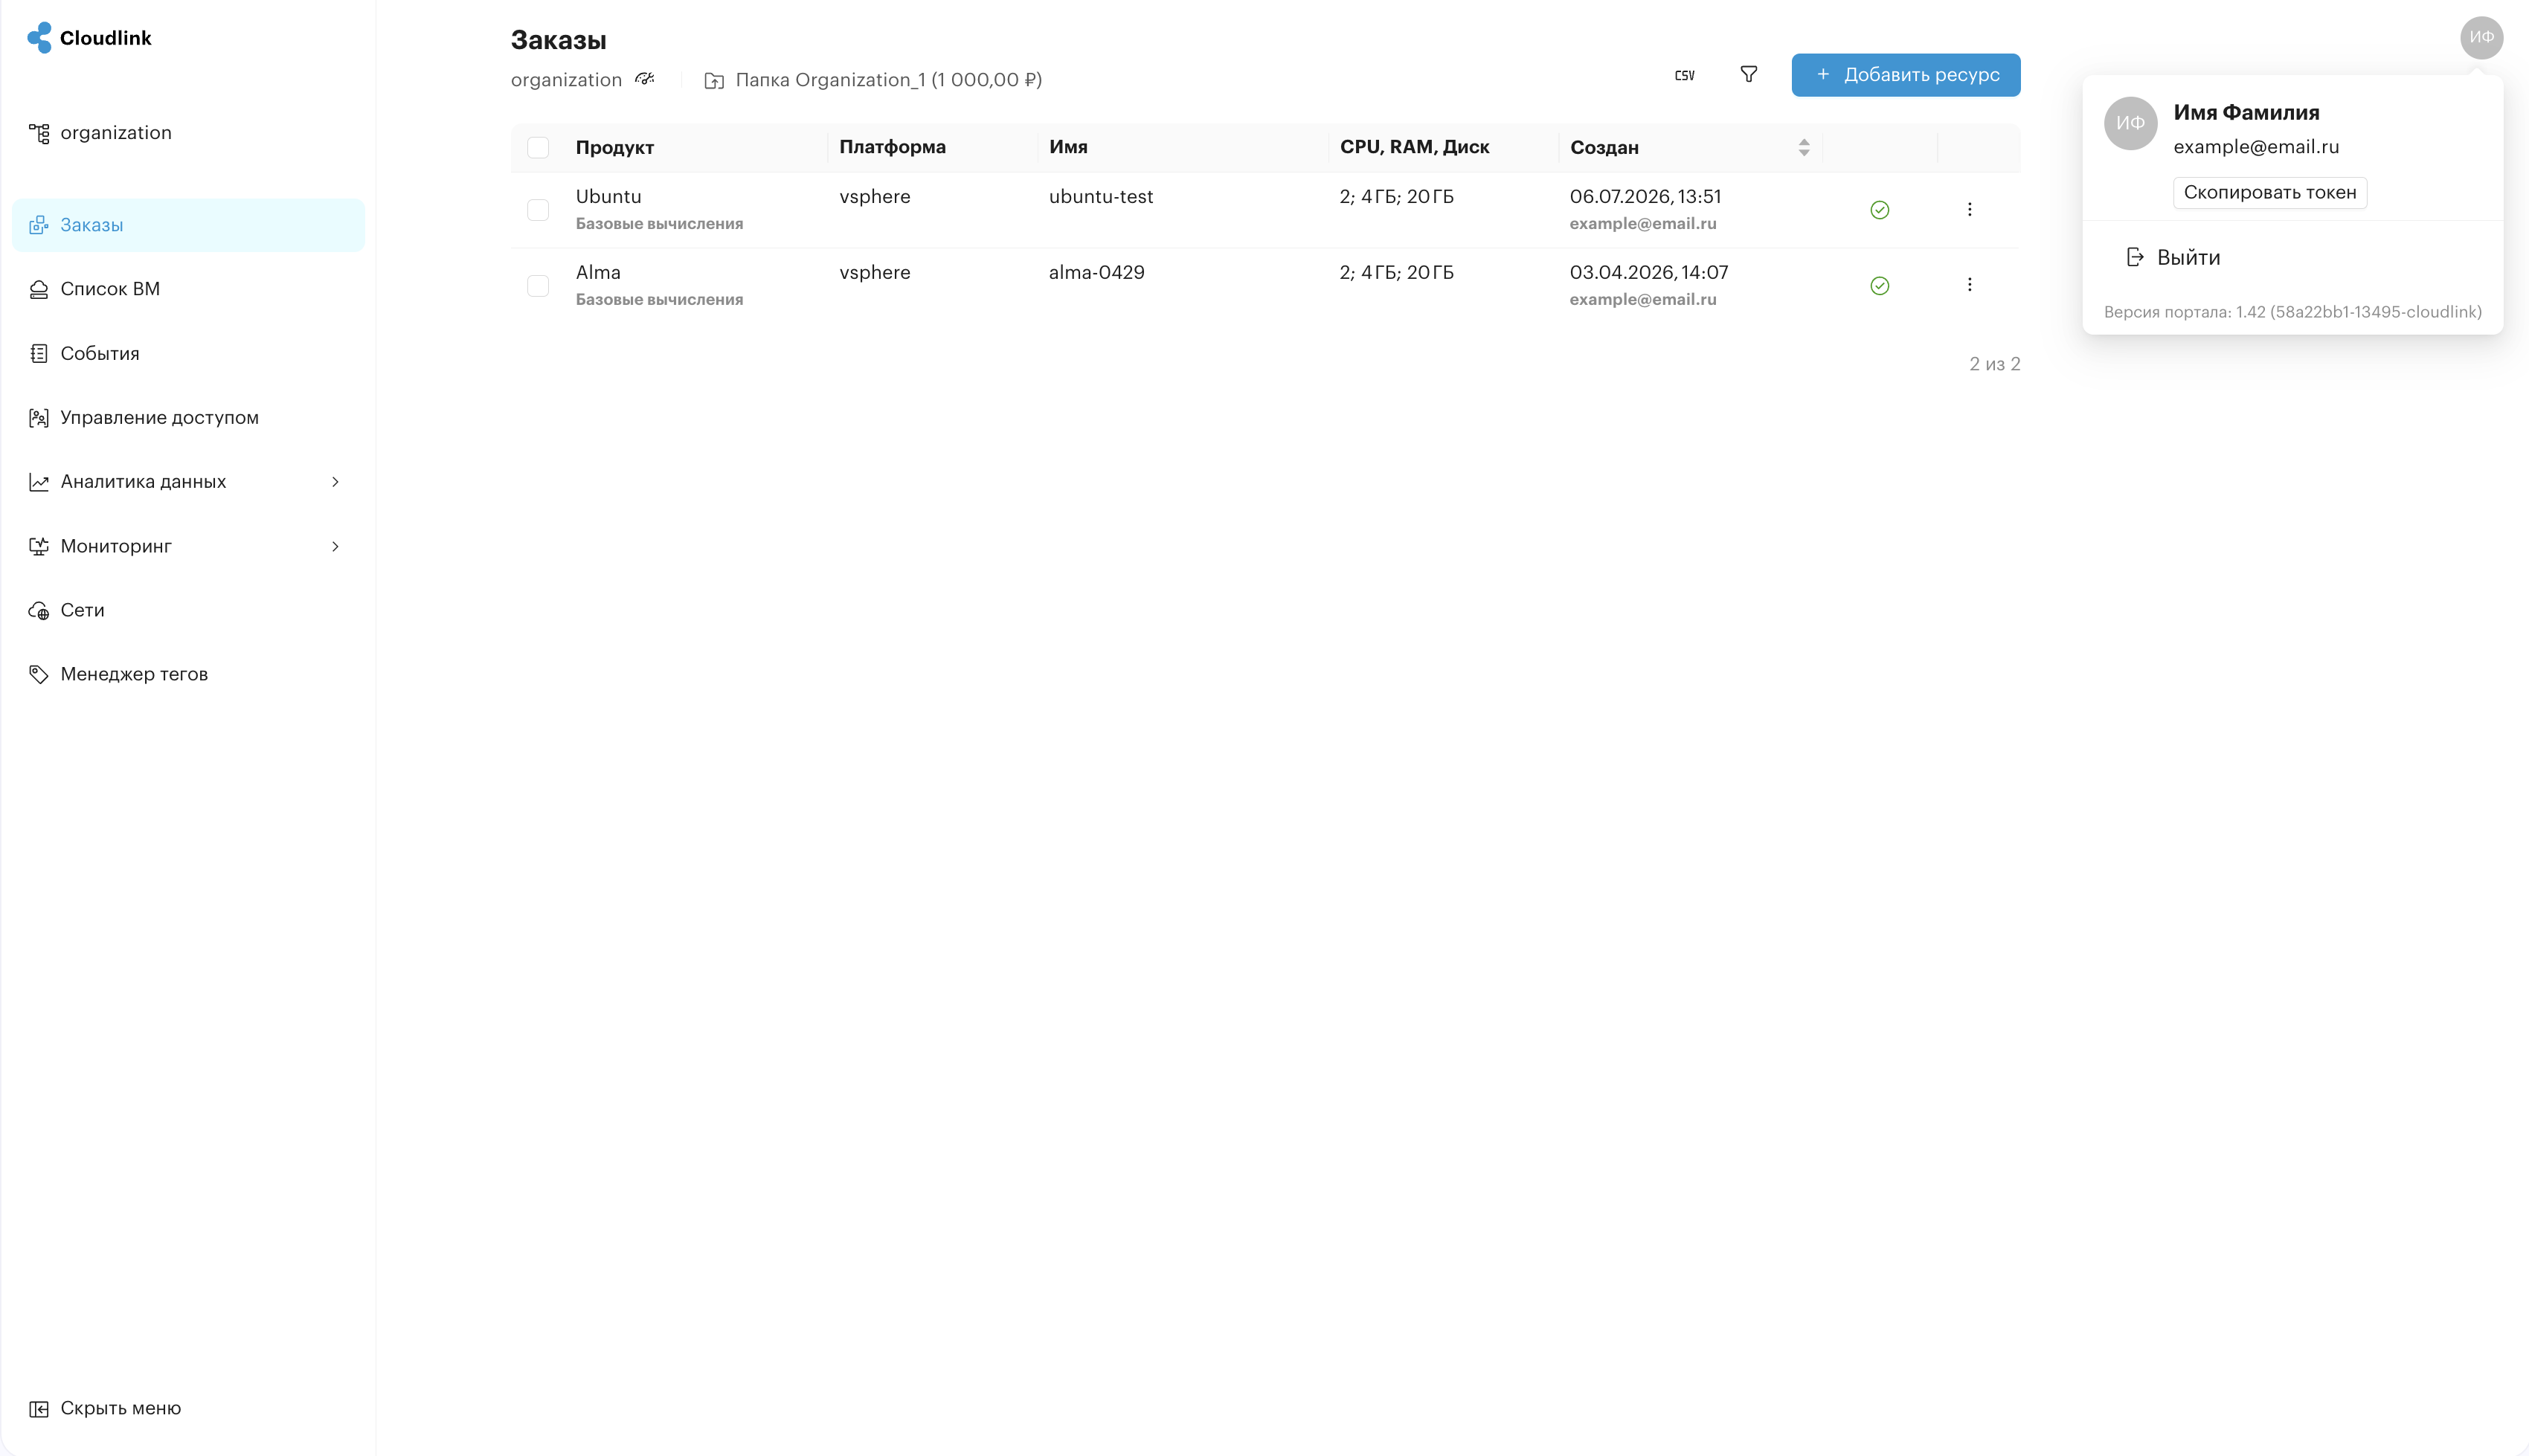Open Папка Organization_1 folder link

(x=888, y=80)
